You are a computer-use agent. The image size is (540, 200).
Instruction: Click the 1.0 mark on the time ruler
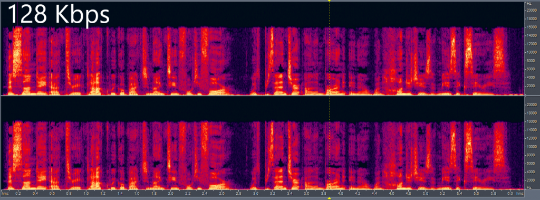[86, 194]
